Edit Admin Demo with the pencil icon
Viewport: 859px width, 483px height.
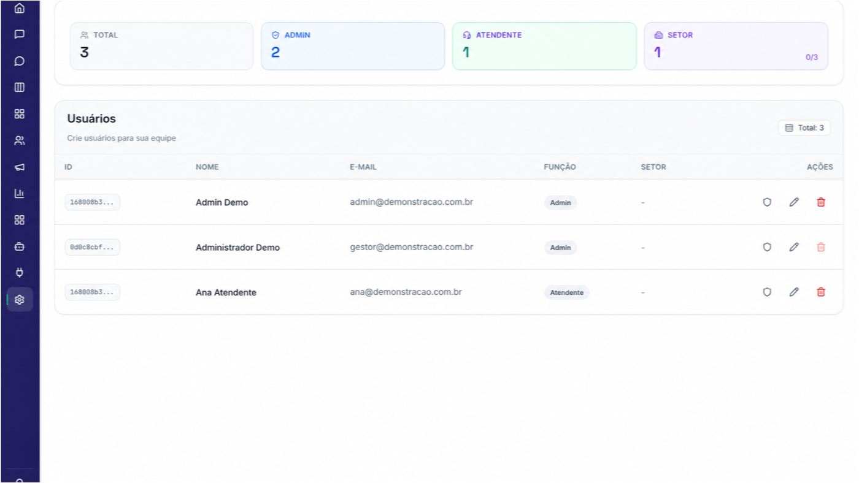point(794,202)
